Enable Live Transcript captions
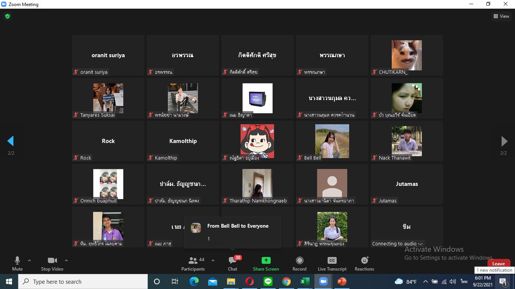The width and height of the screenshot is (515, 289). pos(332,263)
